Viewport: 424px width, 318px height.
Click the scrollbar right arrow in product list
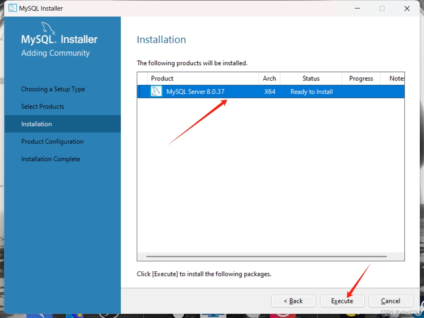pyautogui.click(x=401, y=256)
